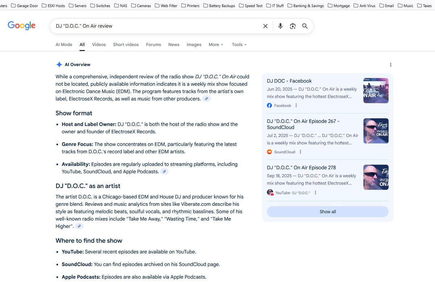Open the Servers bookmark folder
The width and height of the screenshot is (435, 282).
tap(78, 6)
